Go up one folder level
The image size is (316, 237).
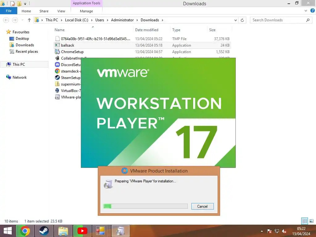pos(29,20)
